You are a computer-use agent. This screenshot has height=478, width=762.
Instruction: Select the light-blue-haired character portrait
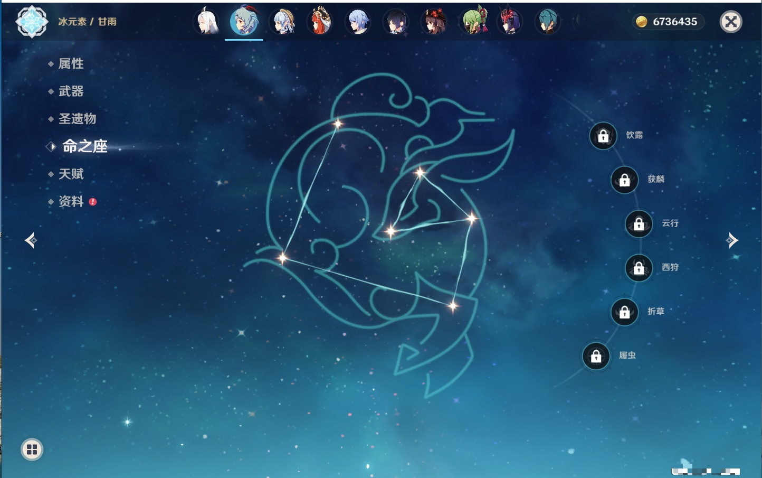[358, 22]
